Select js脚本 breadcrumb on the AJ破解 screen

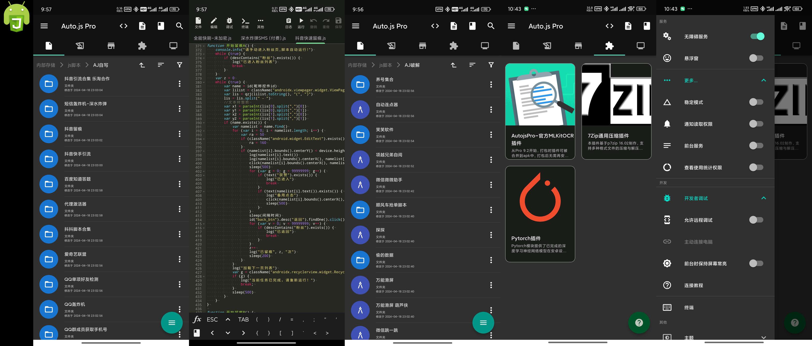(x=385, y=65)
